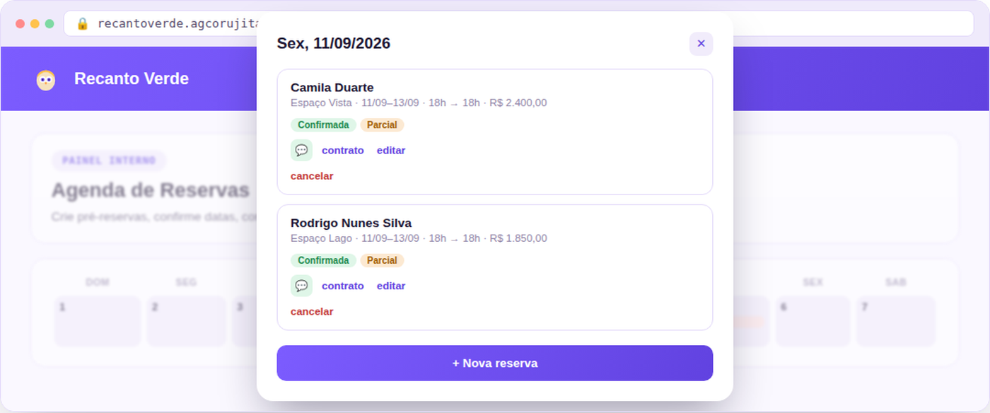
Task: Select the Rodrigo Nunes Silva name heading
Action: pos(351,223)
